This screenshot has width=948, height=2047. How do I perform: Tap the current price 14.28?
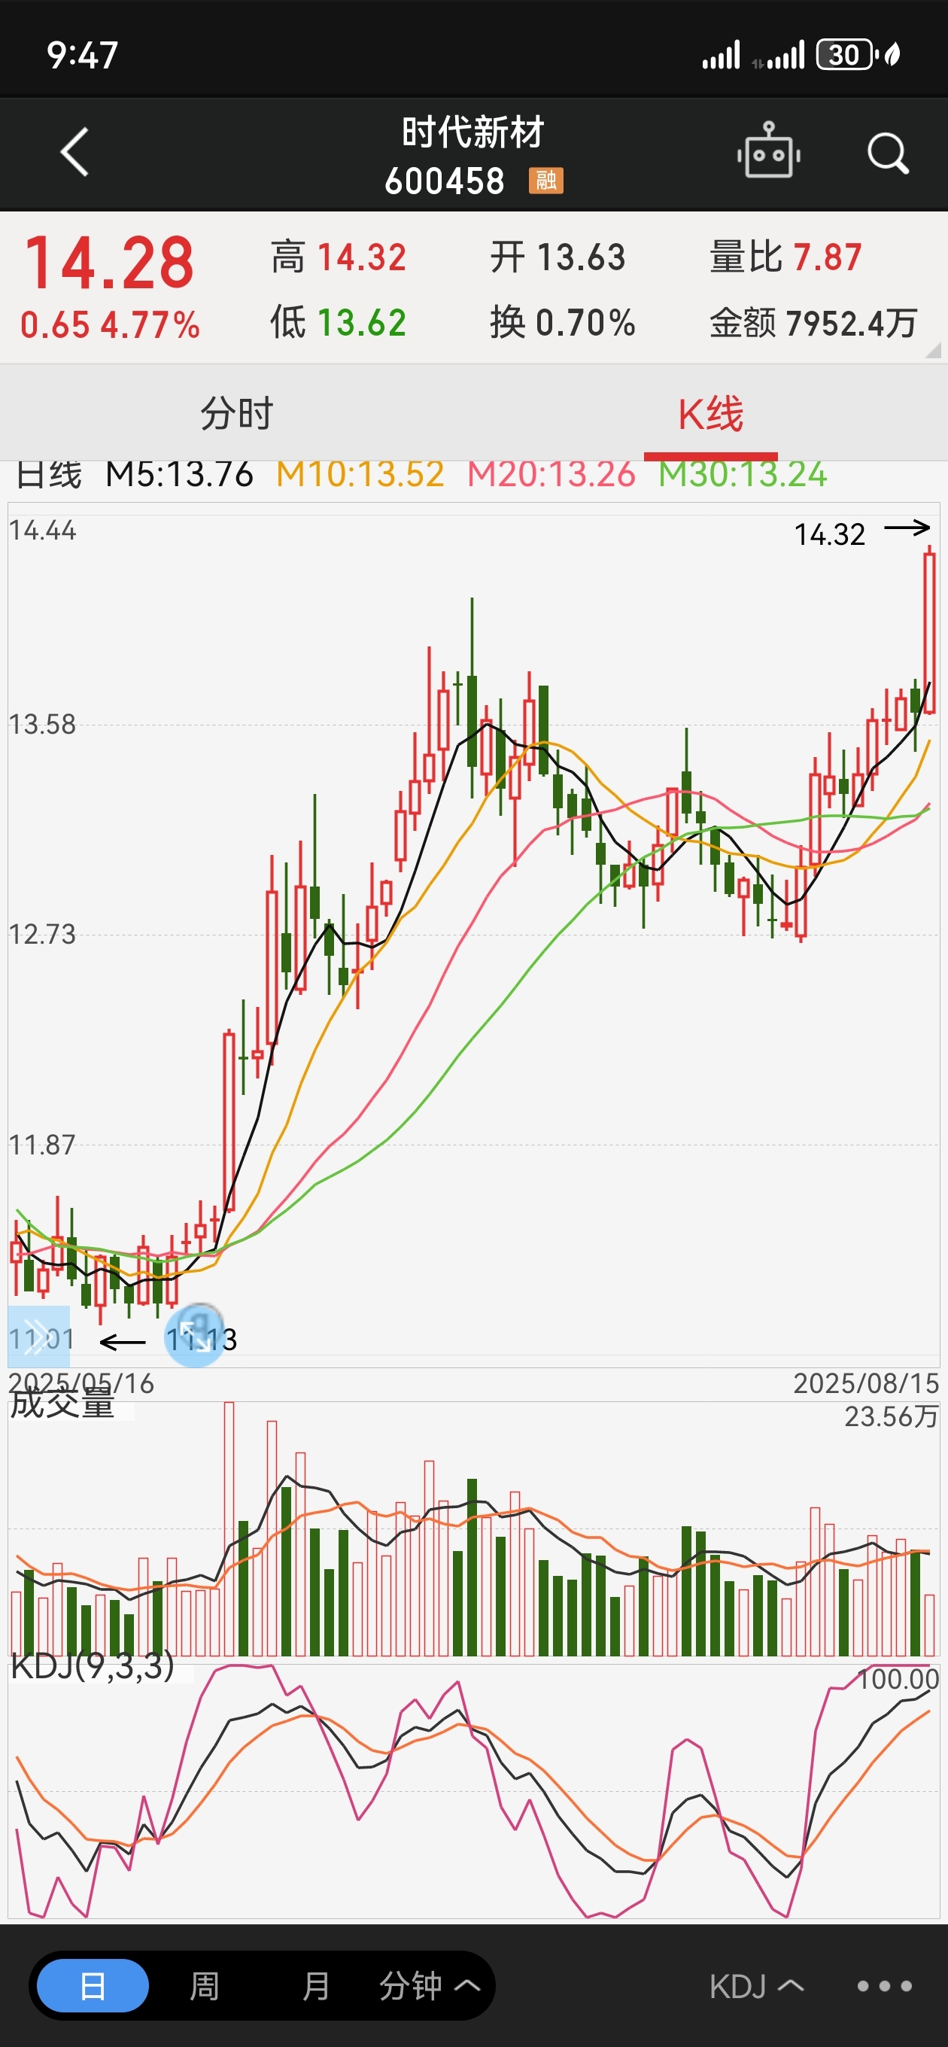pyautogui.click(x=110, y=263)
